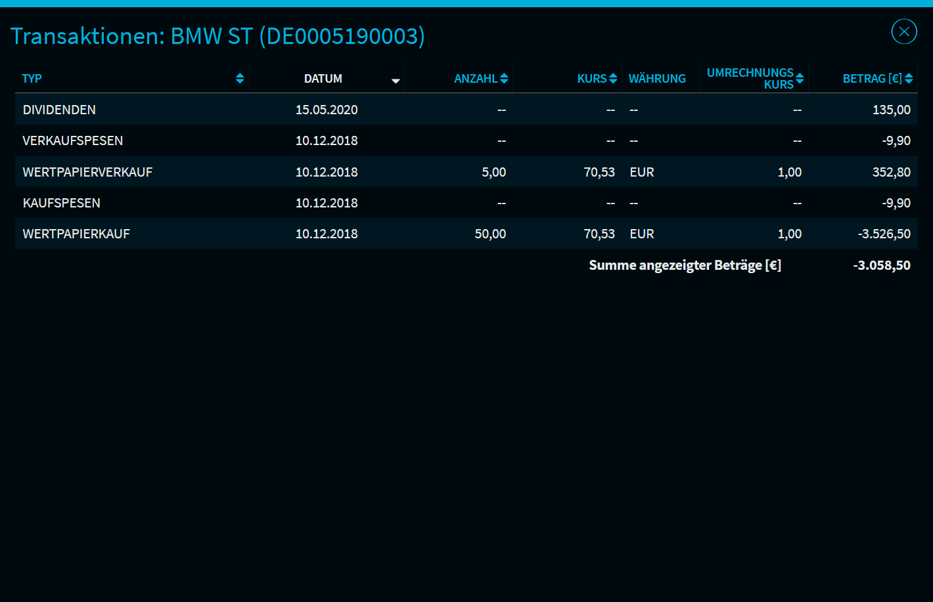Select the DIVIDENDEN transaction row
Image resolution: width=933 pixels, height=602 pixels.
[x=59, y=110]
